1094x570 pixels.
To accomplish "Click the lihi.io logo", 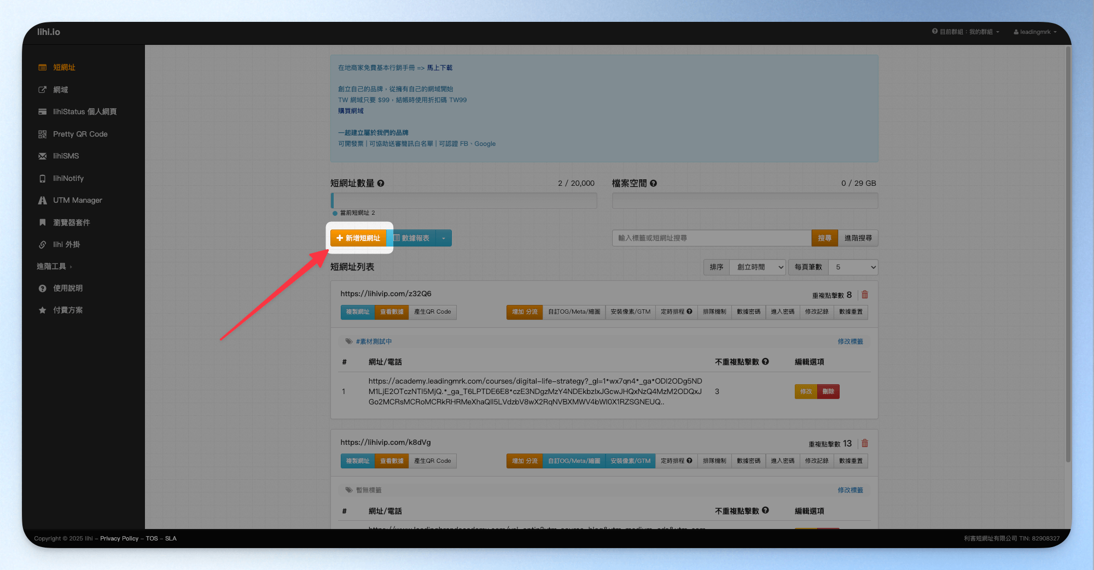I will point(49,32).
